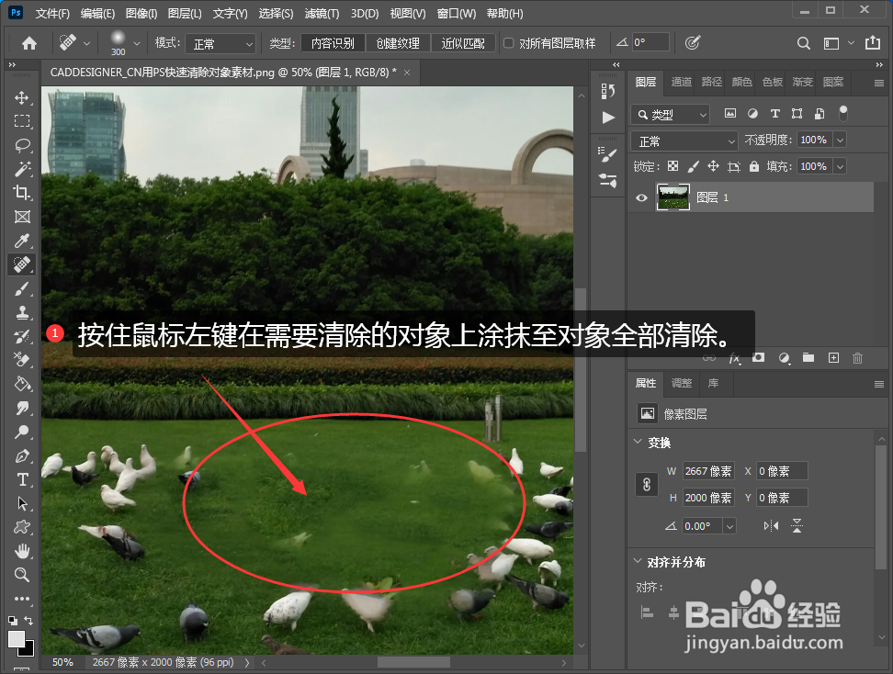Open the 文件(F) menu
This screenshot has width=893, height=674.
(51, 13)
